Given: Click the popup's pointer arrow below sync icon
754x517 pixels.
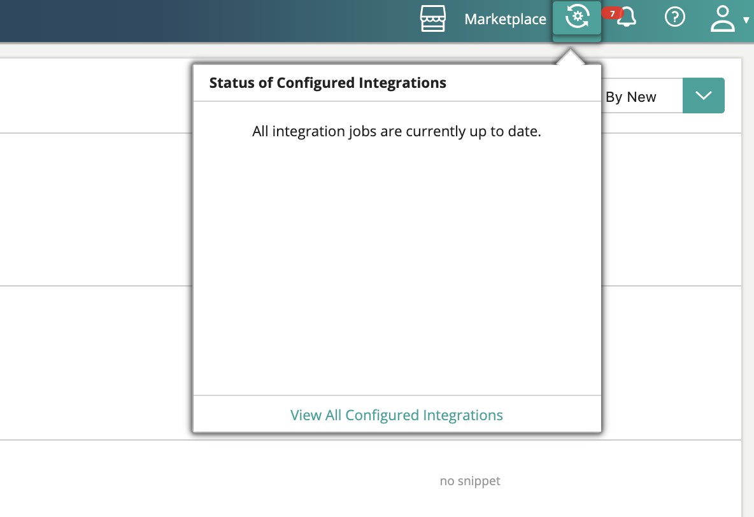Looking at the screenshot, I should 571,58.
